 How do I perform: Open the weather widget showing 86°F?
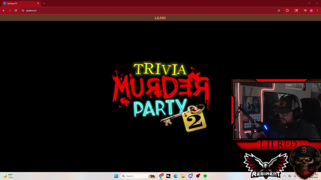click(8, 176)
